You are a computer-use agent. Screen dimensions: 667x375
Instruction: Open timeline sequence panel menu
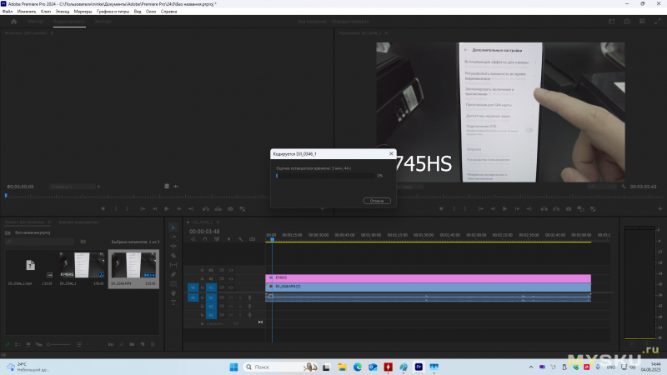[218, 222]
